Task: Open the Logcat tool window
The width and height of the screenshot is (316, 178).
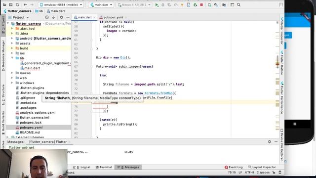Action: 81,167
